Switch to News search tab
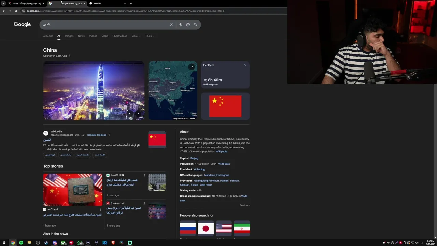This screenshot has height=246, width=437. (81, 36)
